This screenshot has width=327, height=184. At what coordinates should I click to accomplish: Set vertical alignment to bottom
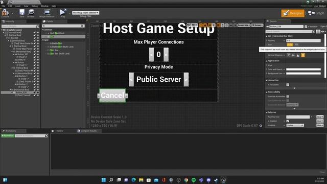coord(298,55)
